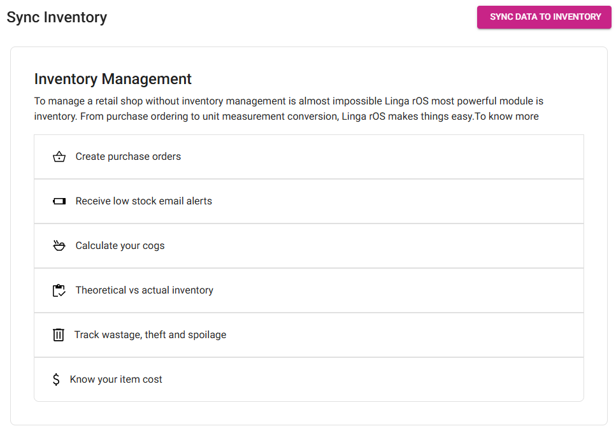Pick the Track wastage, theft and spoilage label
The width and height of the screenshot is (616, 433).
click(x=150, y=335)
